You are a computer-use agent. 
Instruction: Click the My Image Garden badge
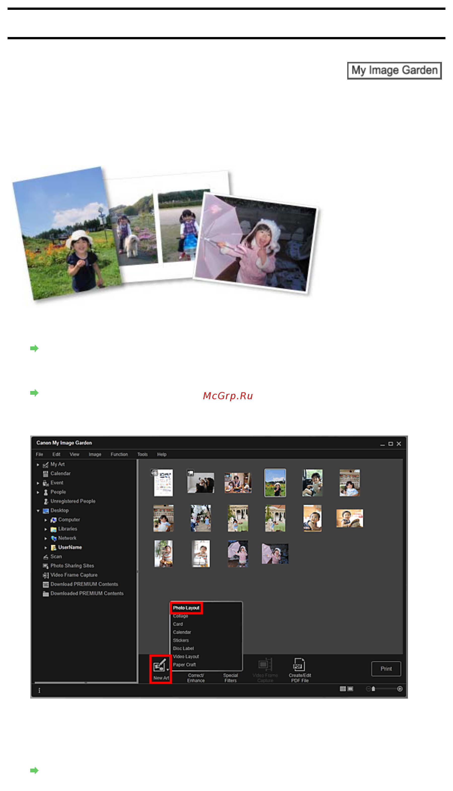tap(394, 70)
